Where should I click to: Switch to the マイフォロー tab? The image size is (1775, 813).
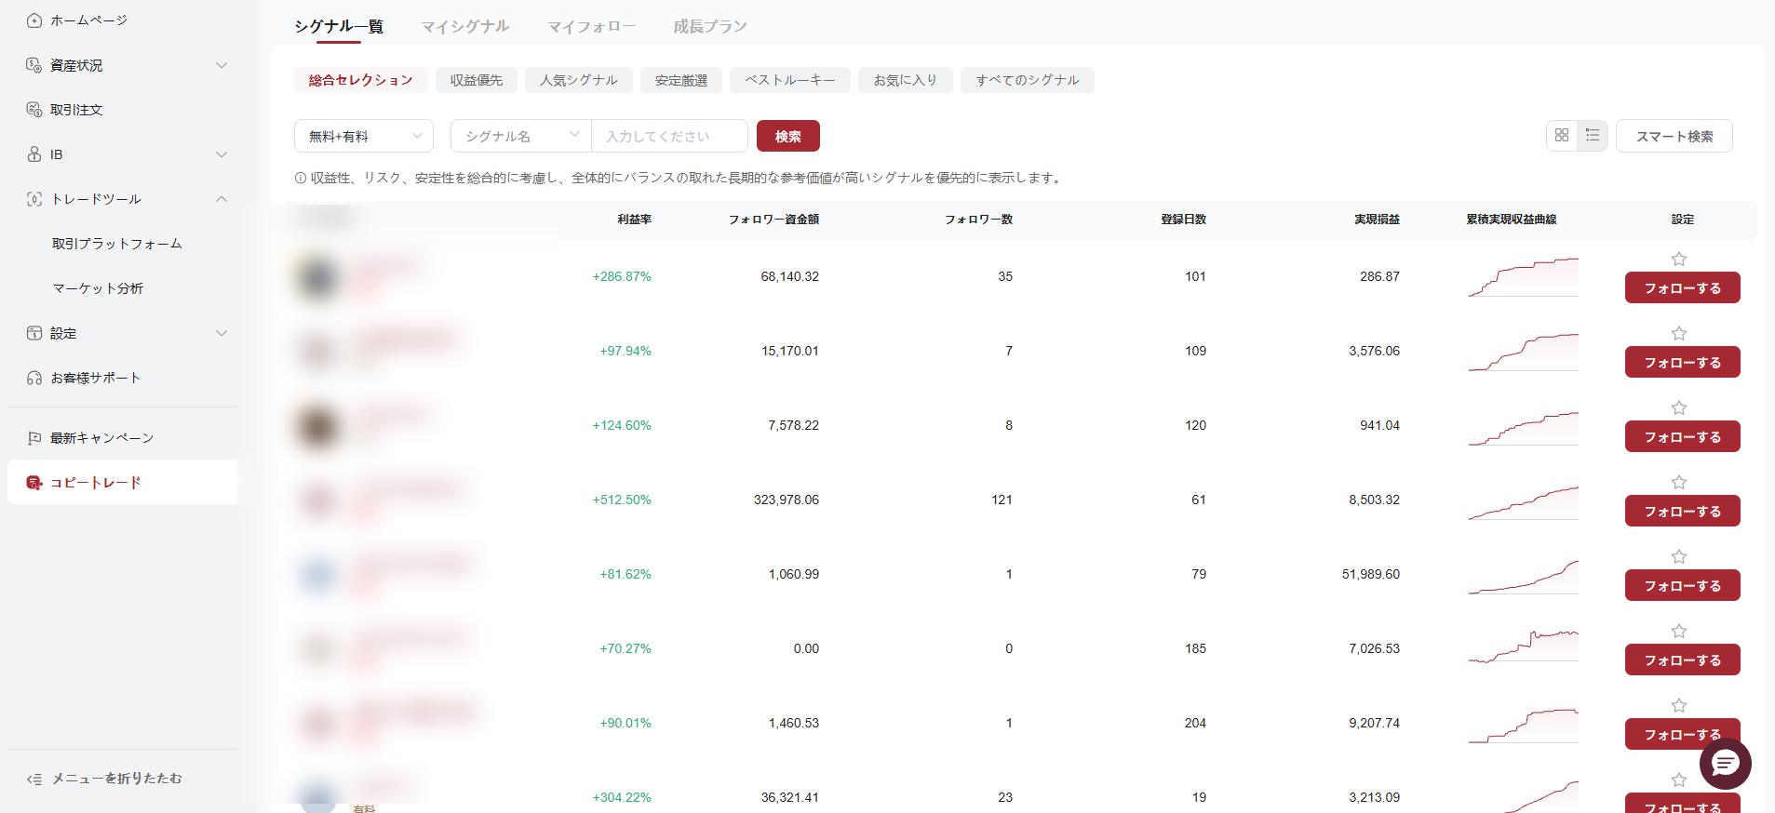pos(592,26)
